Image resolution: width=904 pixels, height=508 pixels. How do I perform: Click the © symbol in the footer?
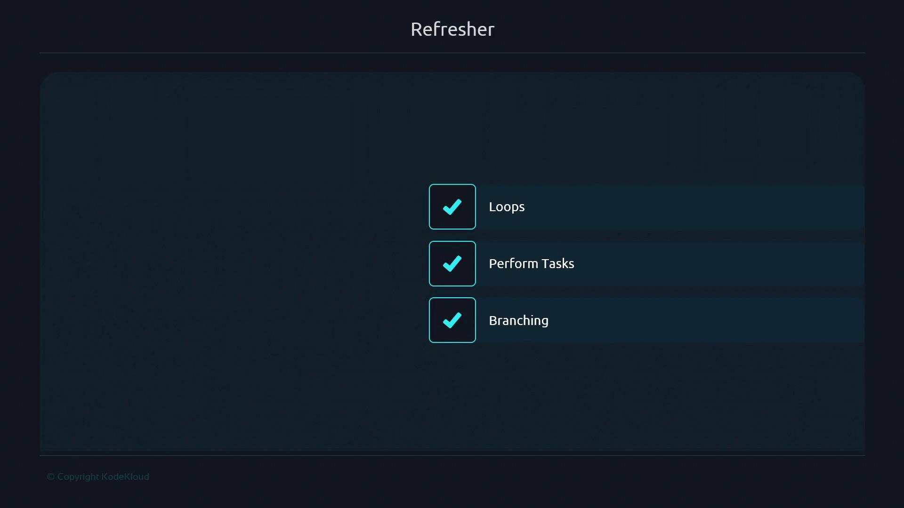pos(51,477)
